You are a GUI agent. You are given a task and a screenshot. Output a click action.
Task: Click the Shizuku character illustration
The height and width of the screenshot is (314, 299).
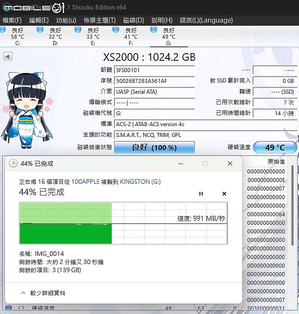tap(27, 110)
